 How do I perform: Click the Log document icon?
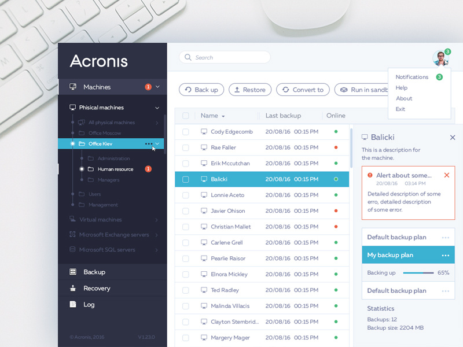click(x=73, y=304)
